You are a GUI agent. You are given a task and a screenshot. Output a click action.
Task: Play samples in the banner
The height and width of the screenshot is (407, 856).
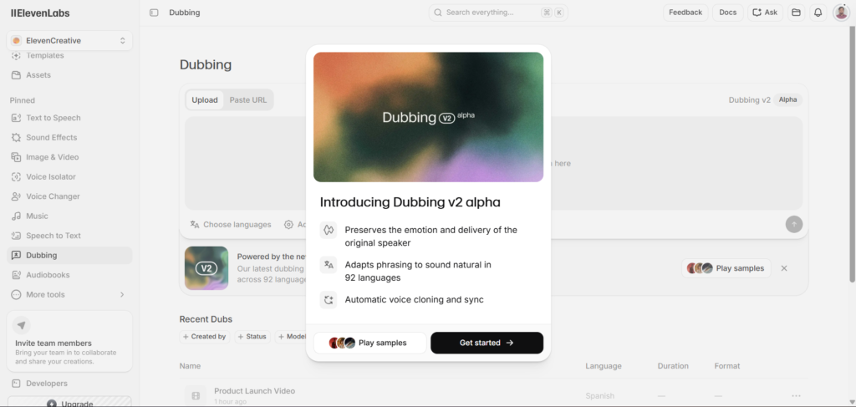click(x=726, y=268)
